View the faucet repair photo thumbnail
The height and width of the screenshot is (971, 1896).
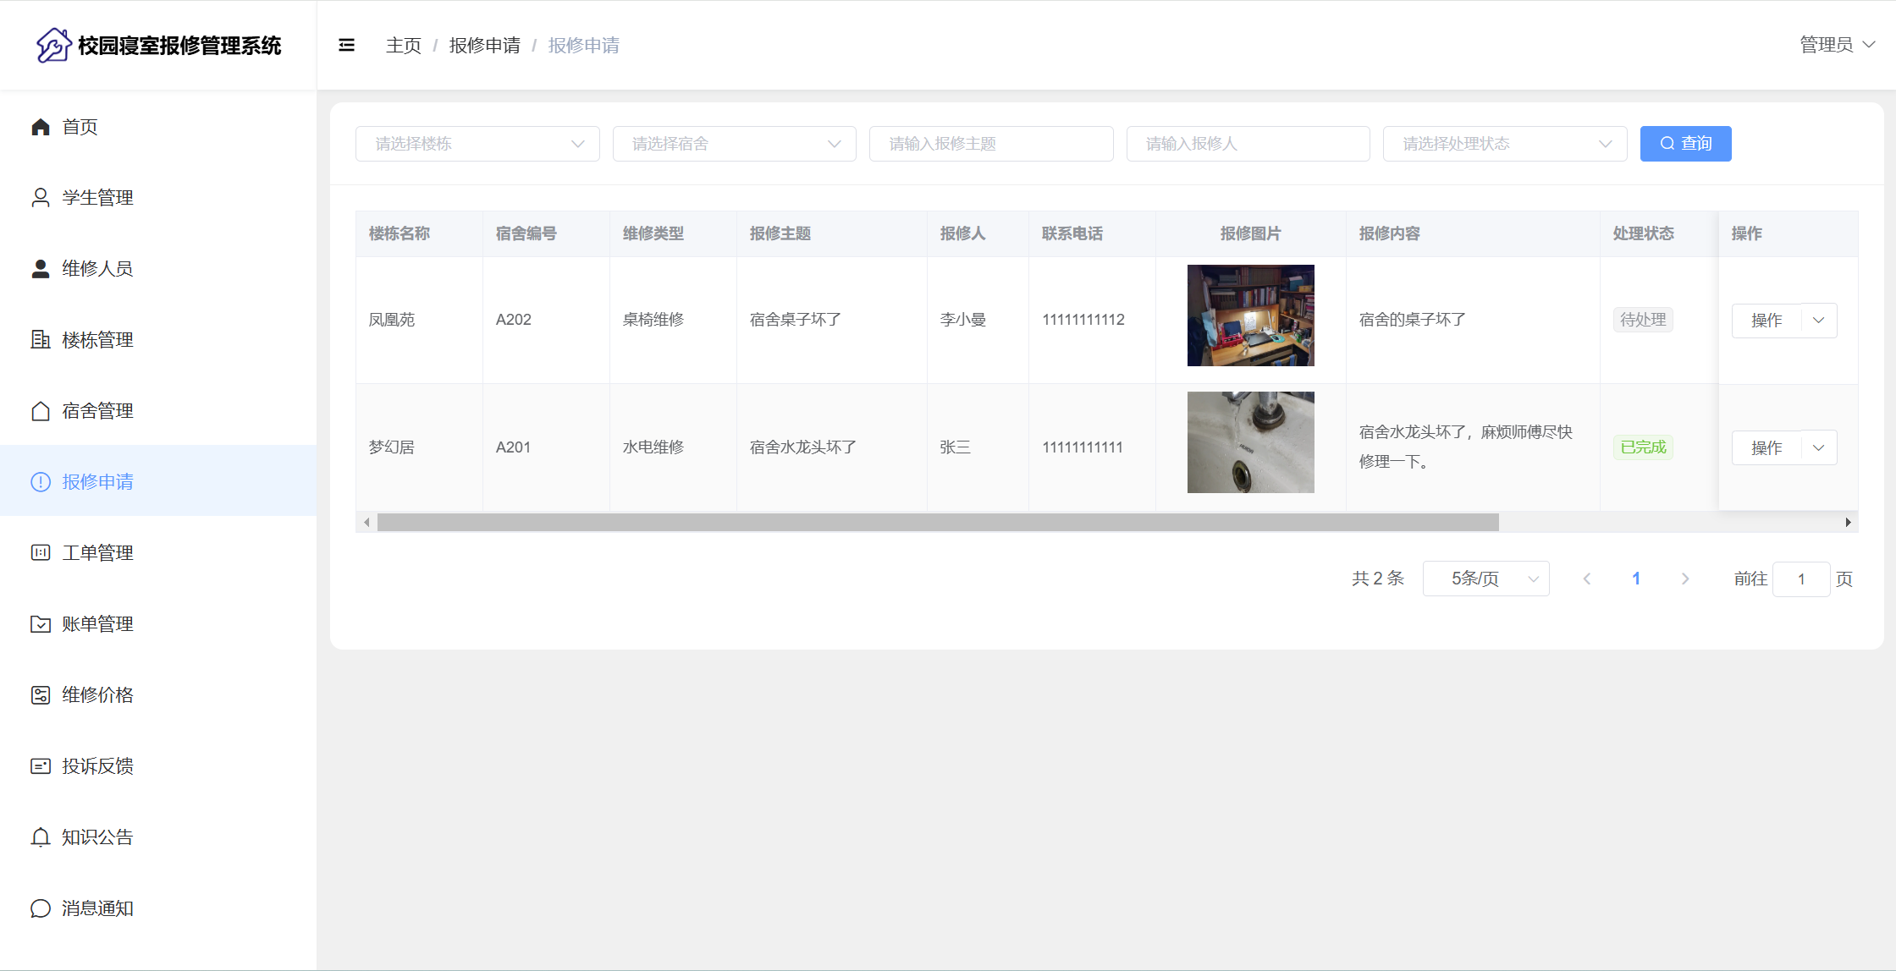click(1250, 442)
